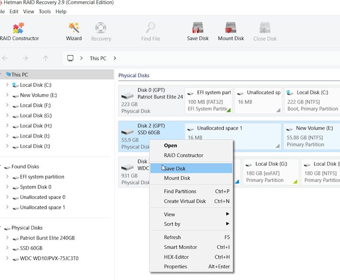Choose Create Virtual Disk in context menu
Viewport: 340px width, 280px height.
[x=191, y=201]
